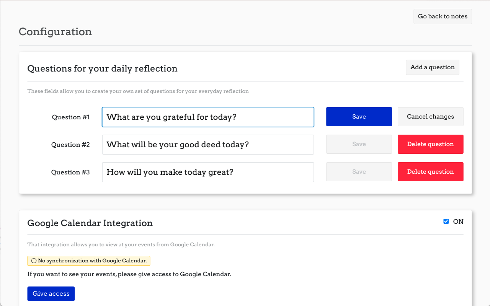The height and width of the screenshot is (306, 490).
Task: Delete the Question #3 entry
Action: tap(430, 172)
